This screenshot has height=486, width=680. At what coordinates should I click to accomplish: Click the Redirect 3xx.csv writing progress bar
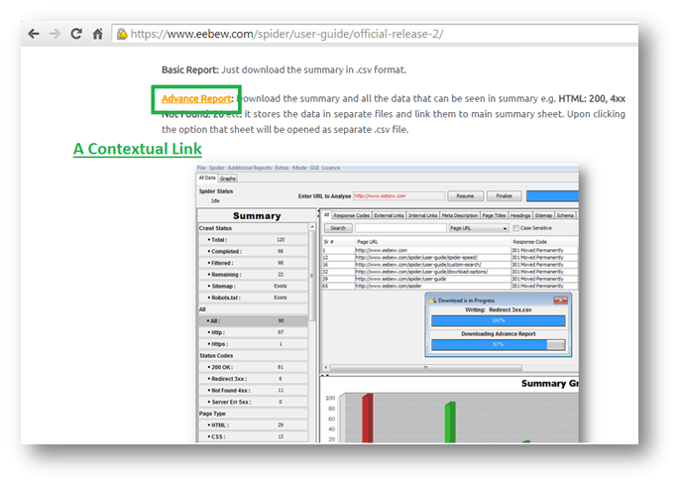tap(499, 320)
